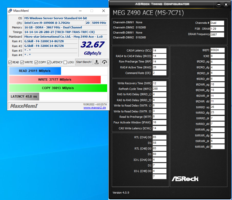232x200 pixels.
Task: Start the benchmark with Start Bench!
Action: click(84, 62)
